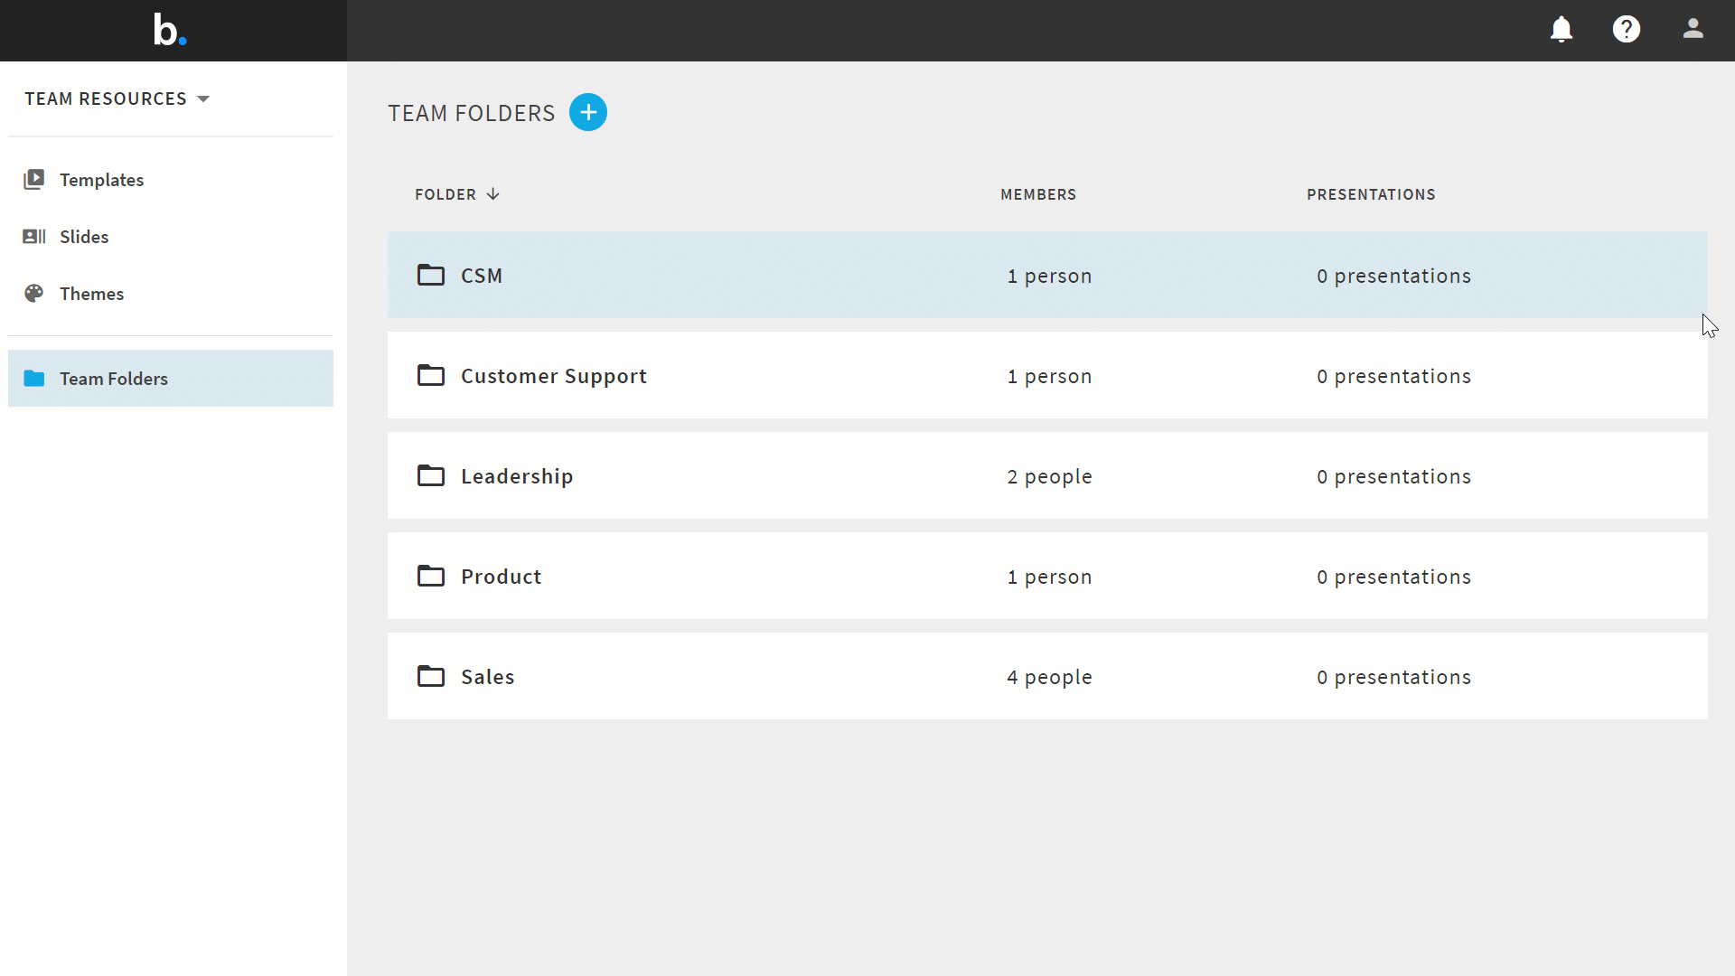Image resolution: width=1735 pixels, height=976 pixels.
Task: Click '0 presentations' in Sales row
Action: 1394,677
